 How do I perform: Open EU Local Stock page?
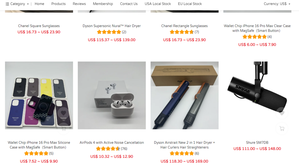190,4
